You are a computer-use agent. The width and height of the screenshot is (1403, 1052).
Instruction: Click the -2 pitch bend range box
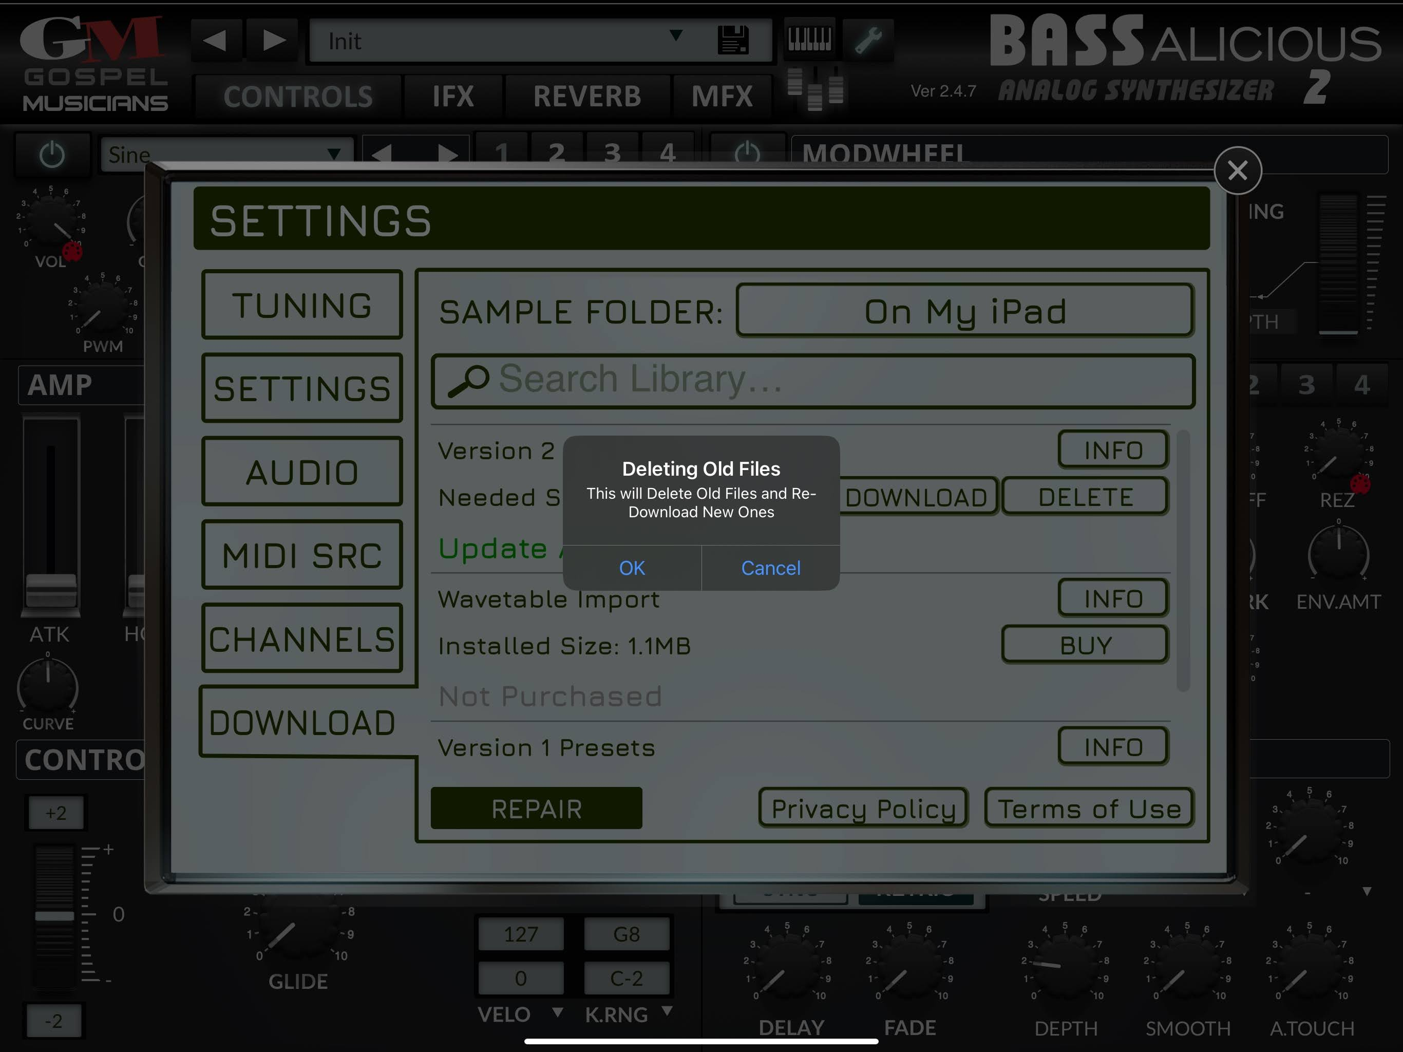coord(54,1021)
